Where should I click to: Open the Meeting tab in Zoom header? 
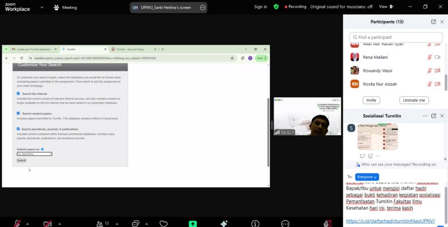[x=65, y=7]
